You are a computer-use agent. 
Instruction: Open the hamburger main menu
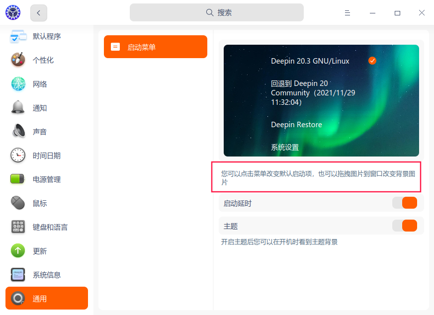point(347,13)
